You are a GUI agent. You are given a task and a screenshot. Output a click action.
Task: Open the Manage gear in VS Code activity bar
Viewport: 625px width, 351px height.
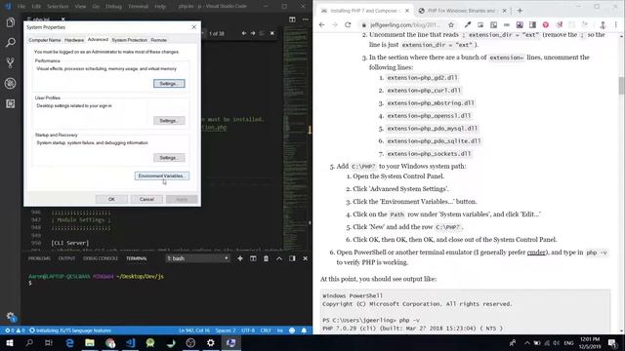(x=11, y=317)
